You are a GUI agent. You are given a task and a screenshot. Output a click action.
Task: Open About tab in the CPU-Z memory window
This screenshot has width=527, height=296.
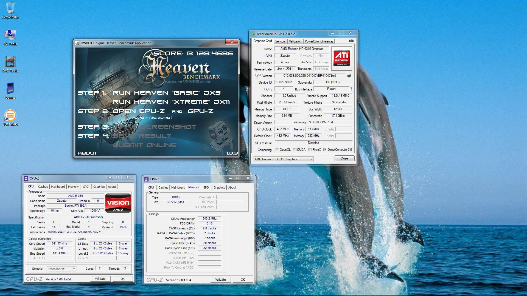[x=232, y=187]
